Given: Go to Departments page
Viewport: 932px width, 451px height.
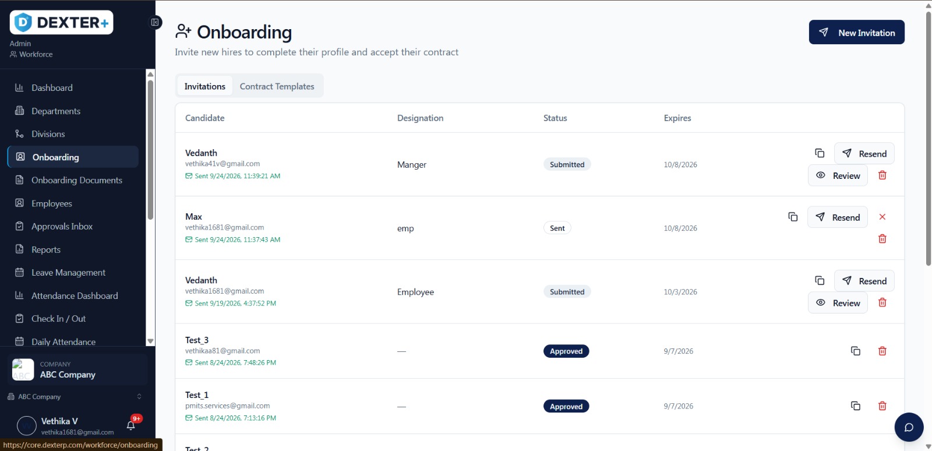Looking at the screenshot, I should [73, 111].
